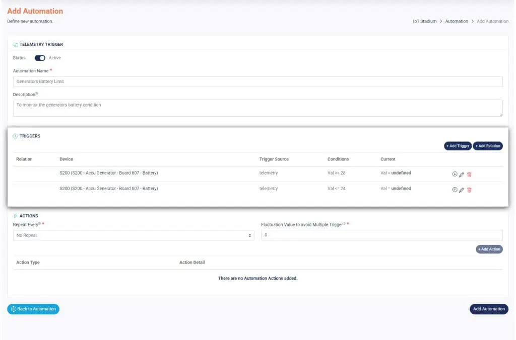Edit the Val >= 28 trigger
The height and width of the screenshot is (340, 516).
462,175
